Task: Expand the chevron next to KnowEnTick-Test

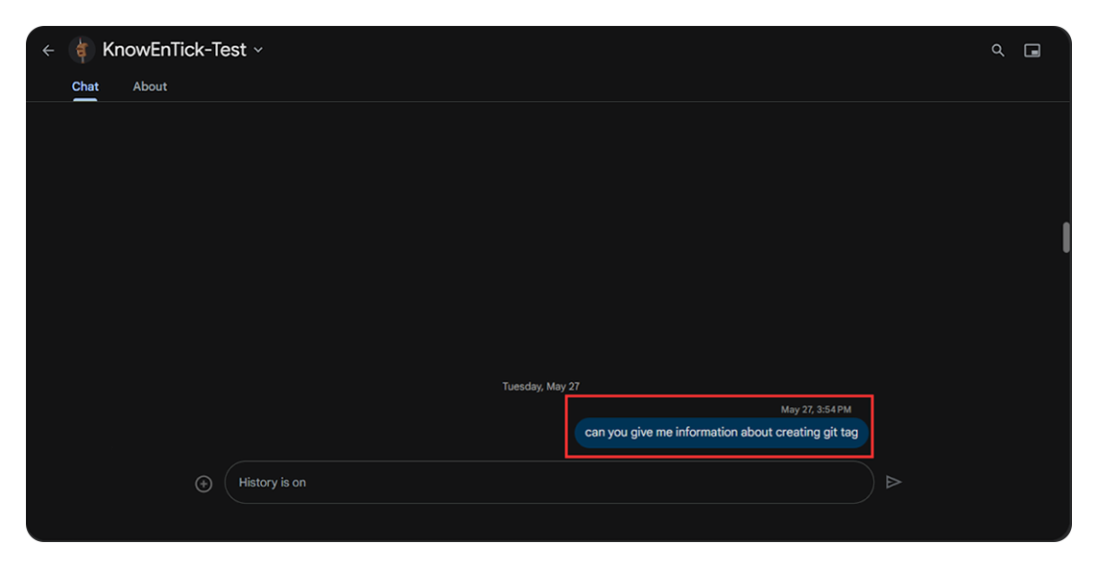Action: (258, 51)
